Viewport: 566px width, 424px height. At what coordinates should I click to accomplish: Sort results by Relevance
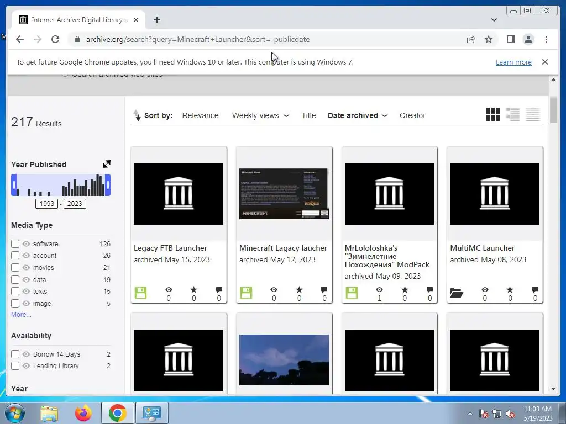tap(200, 115)
